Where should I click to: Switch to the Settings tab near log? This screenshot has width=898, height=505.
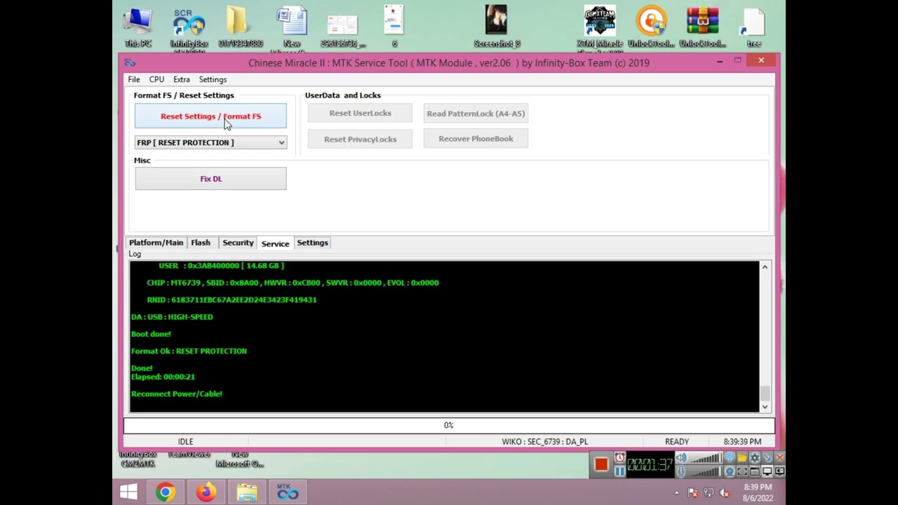pyautogui.click(x=312, y=243)
